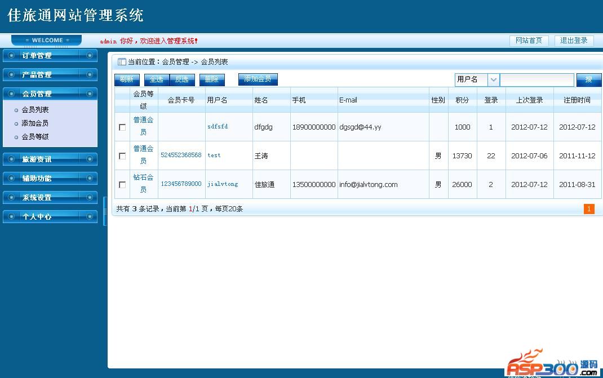Click right circle icon on 系统设置 bar
Screen dimensions: 603x378
pos(90,197)
